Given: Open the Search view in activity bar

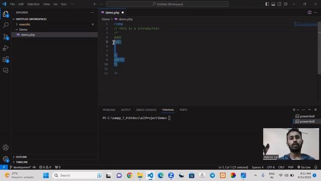Looking at the screenshot, I should [6, 25].
